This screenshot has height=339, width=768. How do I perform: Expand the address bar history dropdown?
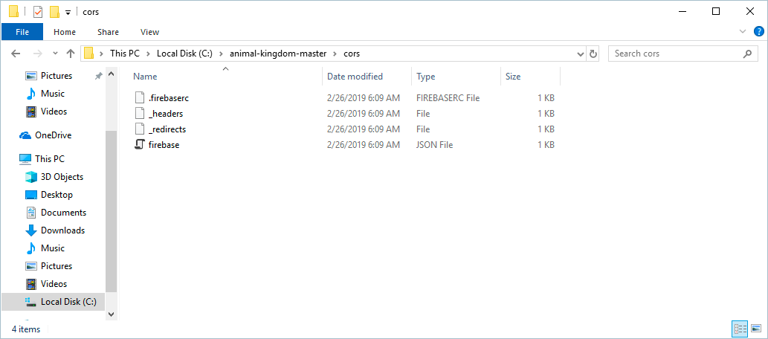pos(581,54)
